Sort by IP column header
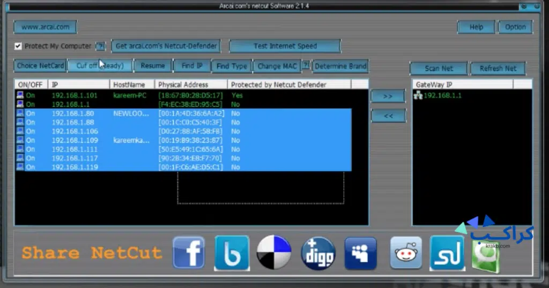Image resolution: width=549 pixels, height=288 pixels. 79,85
